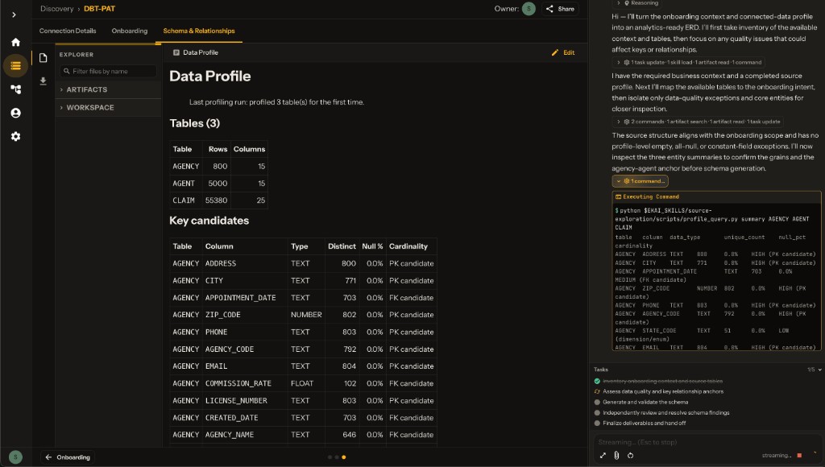Image resolution: width=825 pixels, height=467 pixels.
Task: Stop streaming with the red square
Action: coord(799,456)
